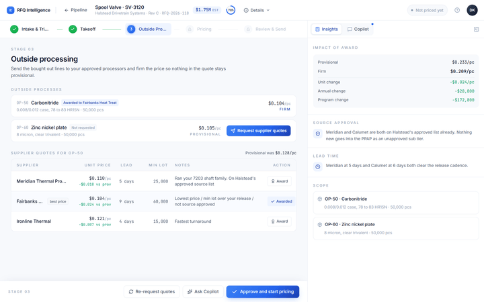Image resolution: width=484 pixels, height=302 pixels.
Task: Click the lock icon beside Review & Send
Action: coord(248,29)
